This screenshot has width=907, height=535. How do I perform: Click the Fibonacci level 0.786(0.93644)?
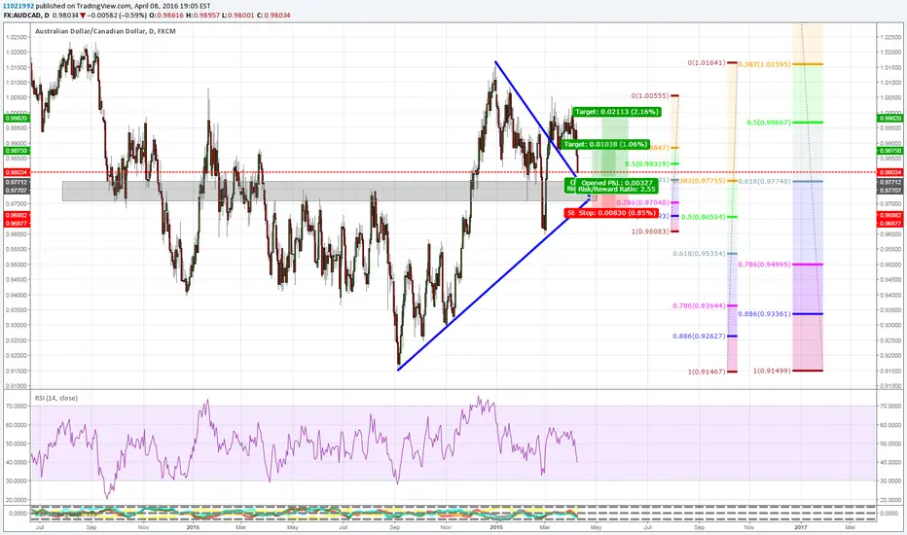point(699,305)
